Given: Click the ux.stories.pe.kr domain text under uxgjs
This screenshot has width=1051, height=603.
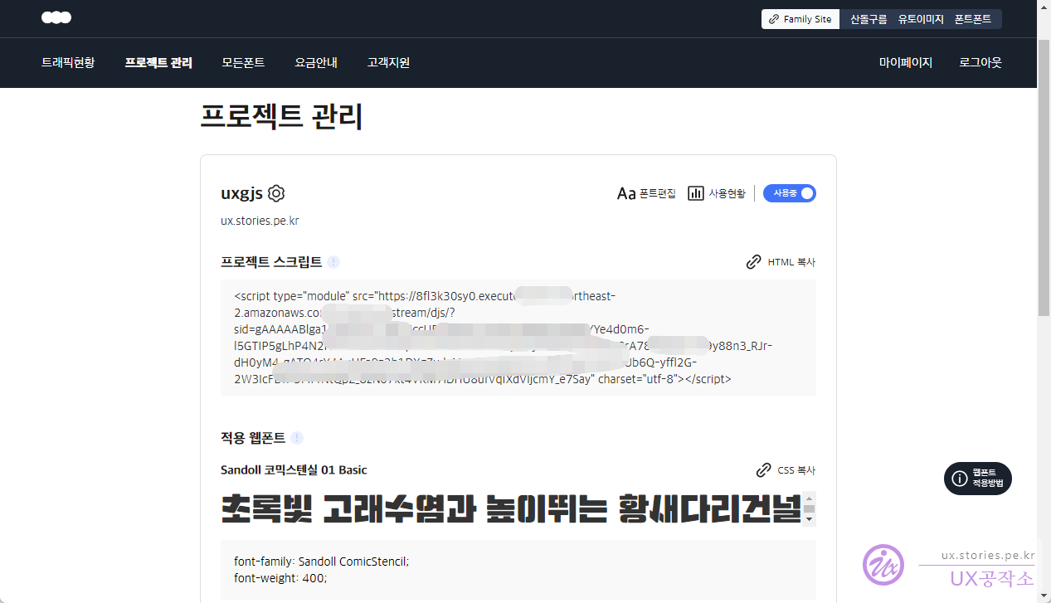Looking at the screenshot, I should tap(260, 221).
